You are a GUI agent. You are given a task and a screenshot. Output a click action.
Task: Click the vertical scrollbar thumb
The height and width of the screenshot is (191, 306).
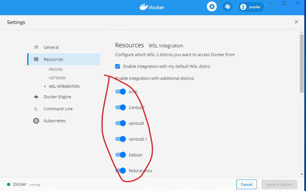(x=302, y=63)
